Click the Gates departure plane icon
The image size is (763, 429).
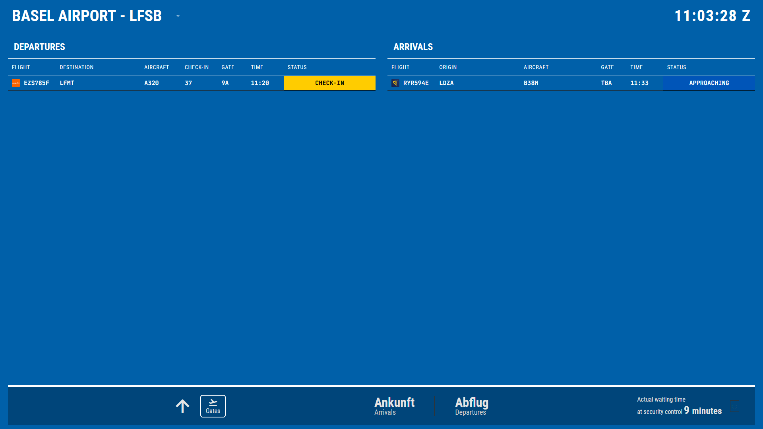point(213,402)
